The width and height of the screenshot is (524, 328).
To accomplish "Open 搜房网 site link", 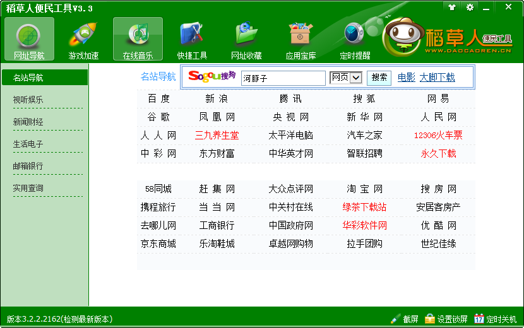I will (438, 189).
